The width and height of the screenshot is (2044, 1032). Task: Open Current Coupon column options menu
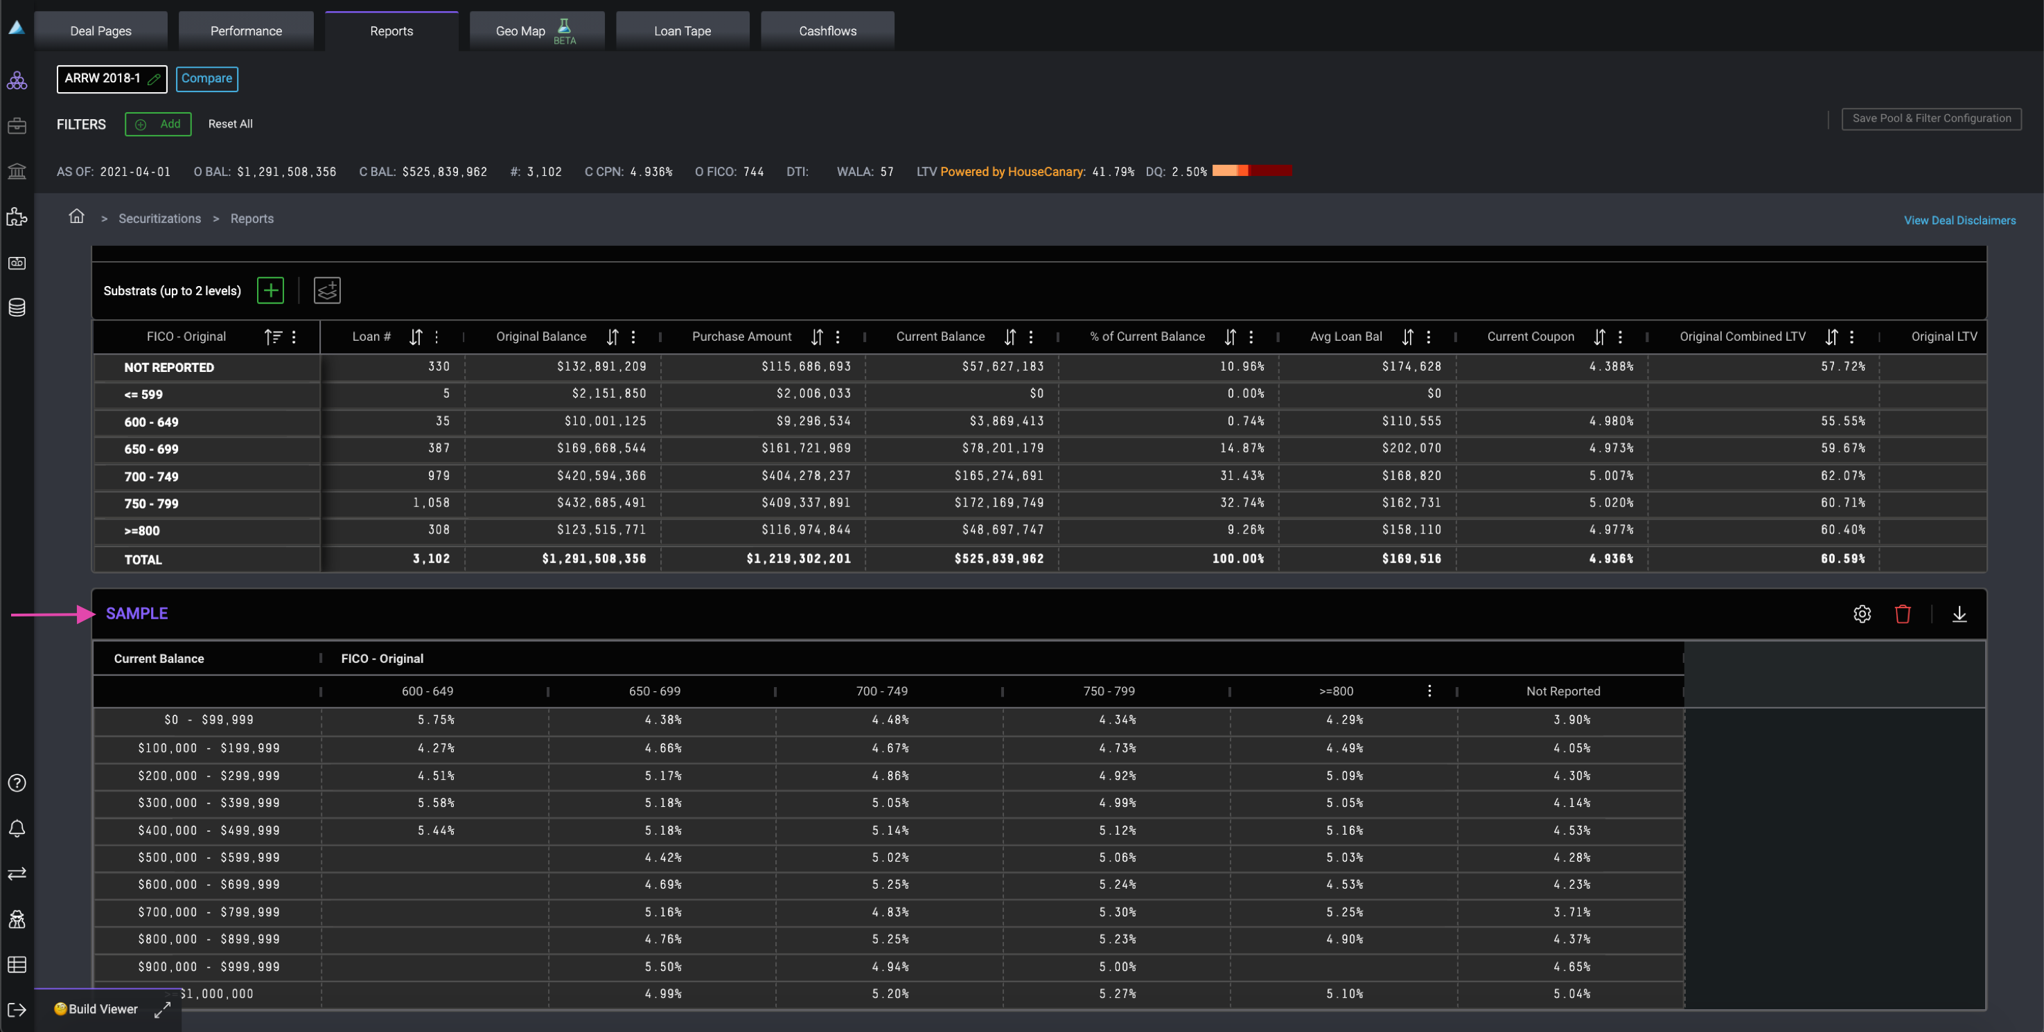[x=1620, y=337]
